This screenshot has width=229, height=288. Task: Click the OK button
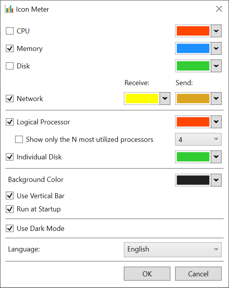coord(147,274)
